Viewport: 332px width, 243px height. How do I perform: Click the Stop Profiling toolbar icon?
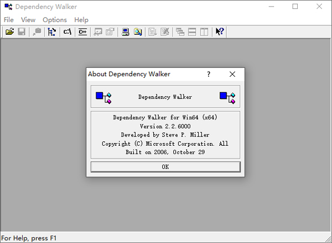click(165, 32)
